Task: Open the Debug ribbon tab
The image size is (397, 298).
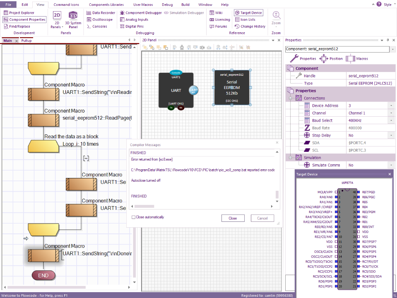Action: 167,5
